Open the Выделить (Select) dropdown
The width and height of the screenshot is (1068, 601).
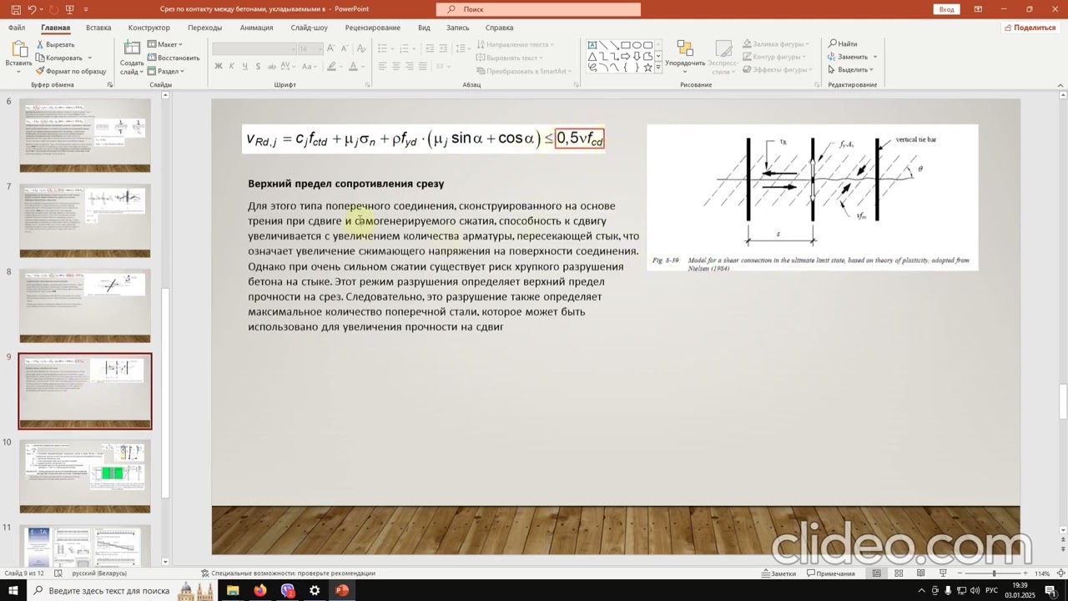(x=851, y=70)
